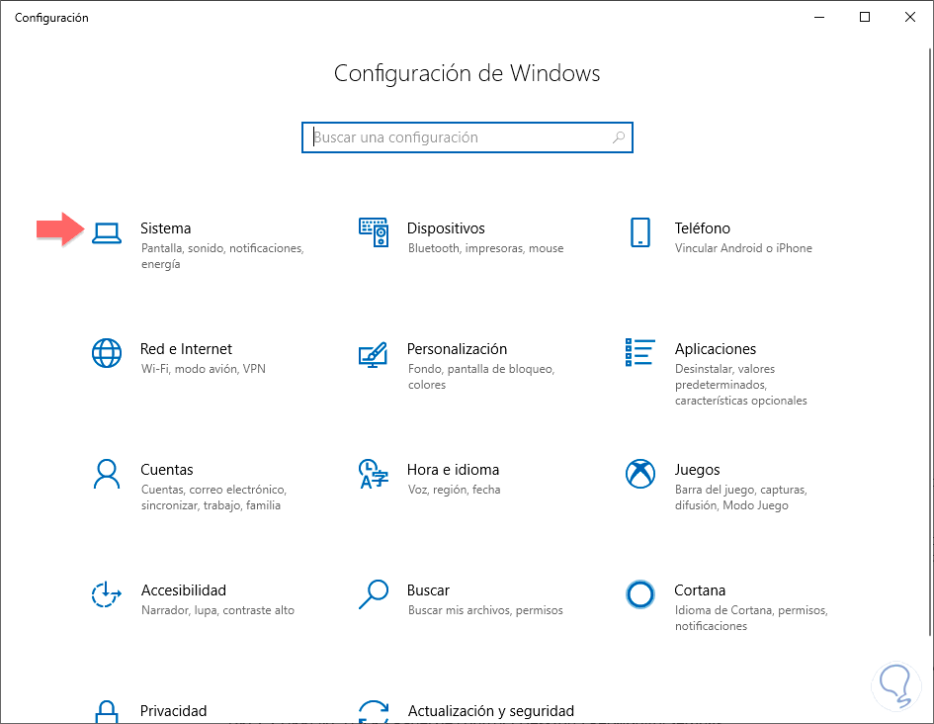Click 'Cuentas, correo electrónico, sincronizar' description

click(x=213, y=497)
